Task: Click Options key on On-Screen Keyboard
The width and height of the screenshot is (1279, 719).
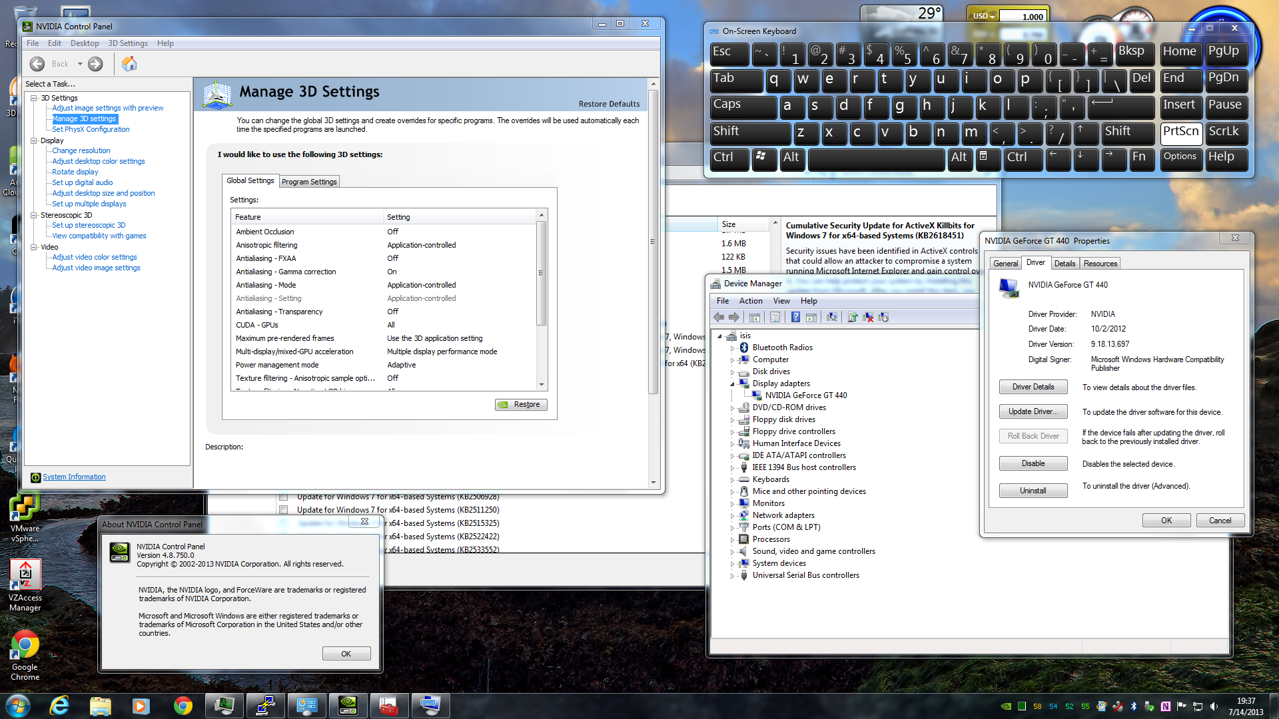Action: (x=1180, y=158)
